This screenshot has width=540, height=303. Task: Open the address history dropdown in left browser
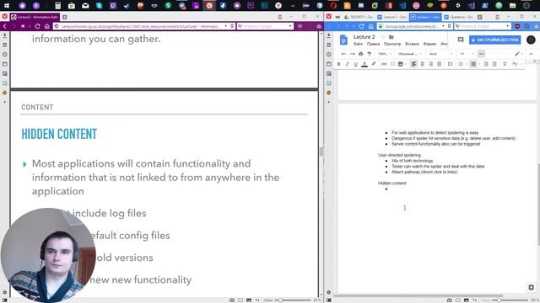coord(226,26)
